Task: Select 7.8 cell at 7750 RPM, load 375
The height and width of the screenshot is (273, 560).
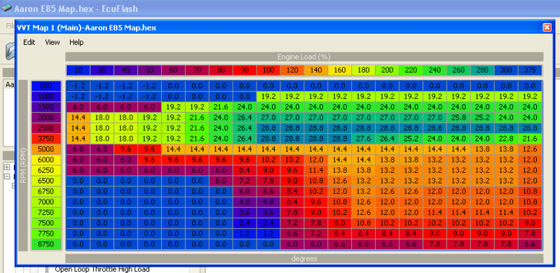Action: pyautogui.click(x=530, y=234)
